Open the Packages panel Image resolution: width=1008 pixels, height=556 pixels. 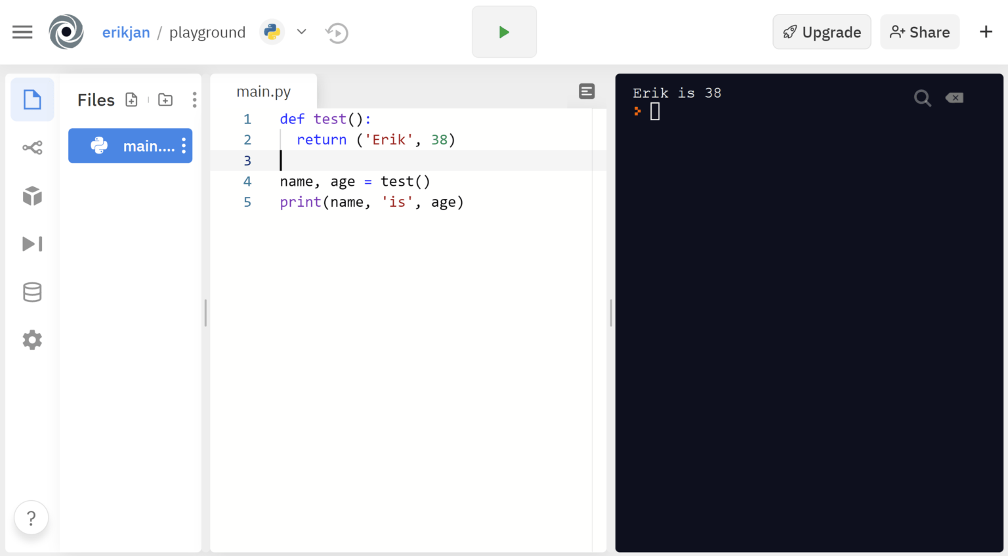(31, 196)
